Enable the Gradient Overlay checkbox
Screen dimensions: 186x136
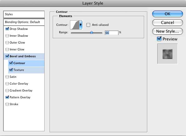point(7,91)
